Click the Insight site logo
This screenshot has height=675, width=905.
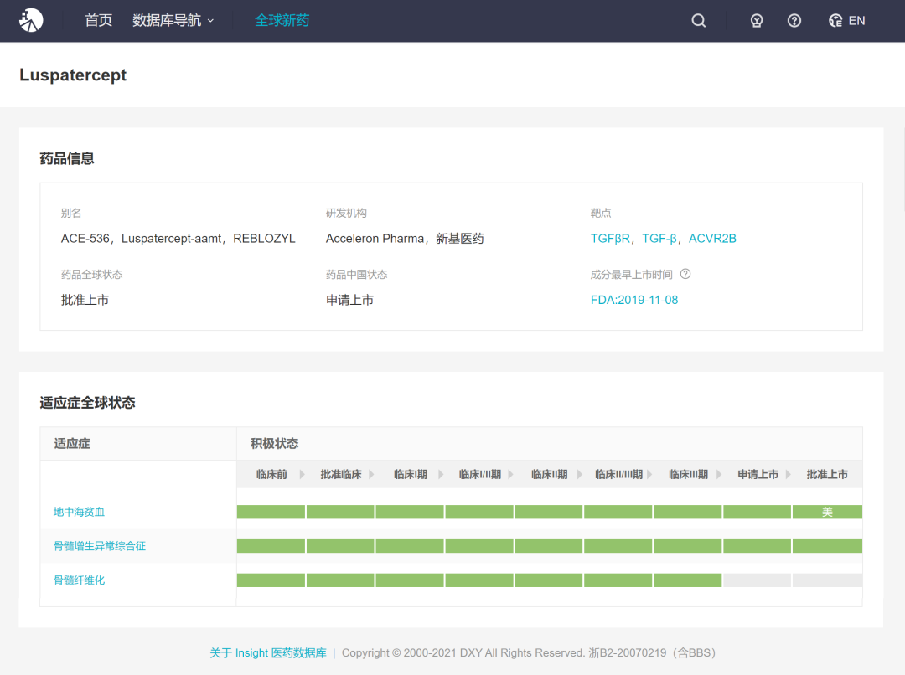click(31, 20)
